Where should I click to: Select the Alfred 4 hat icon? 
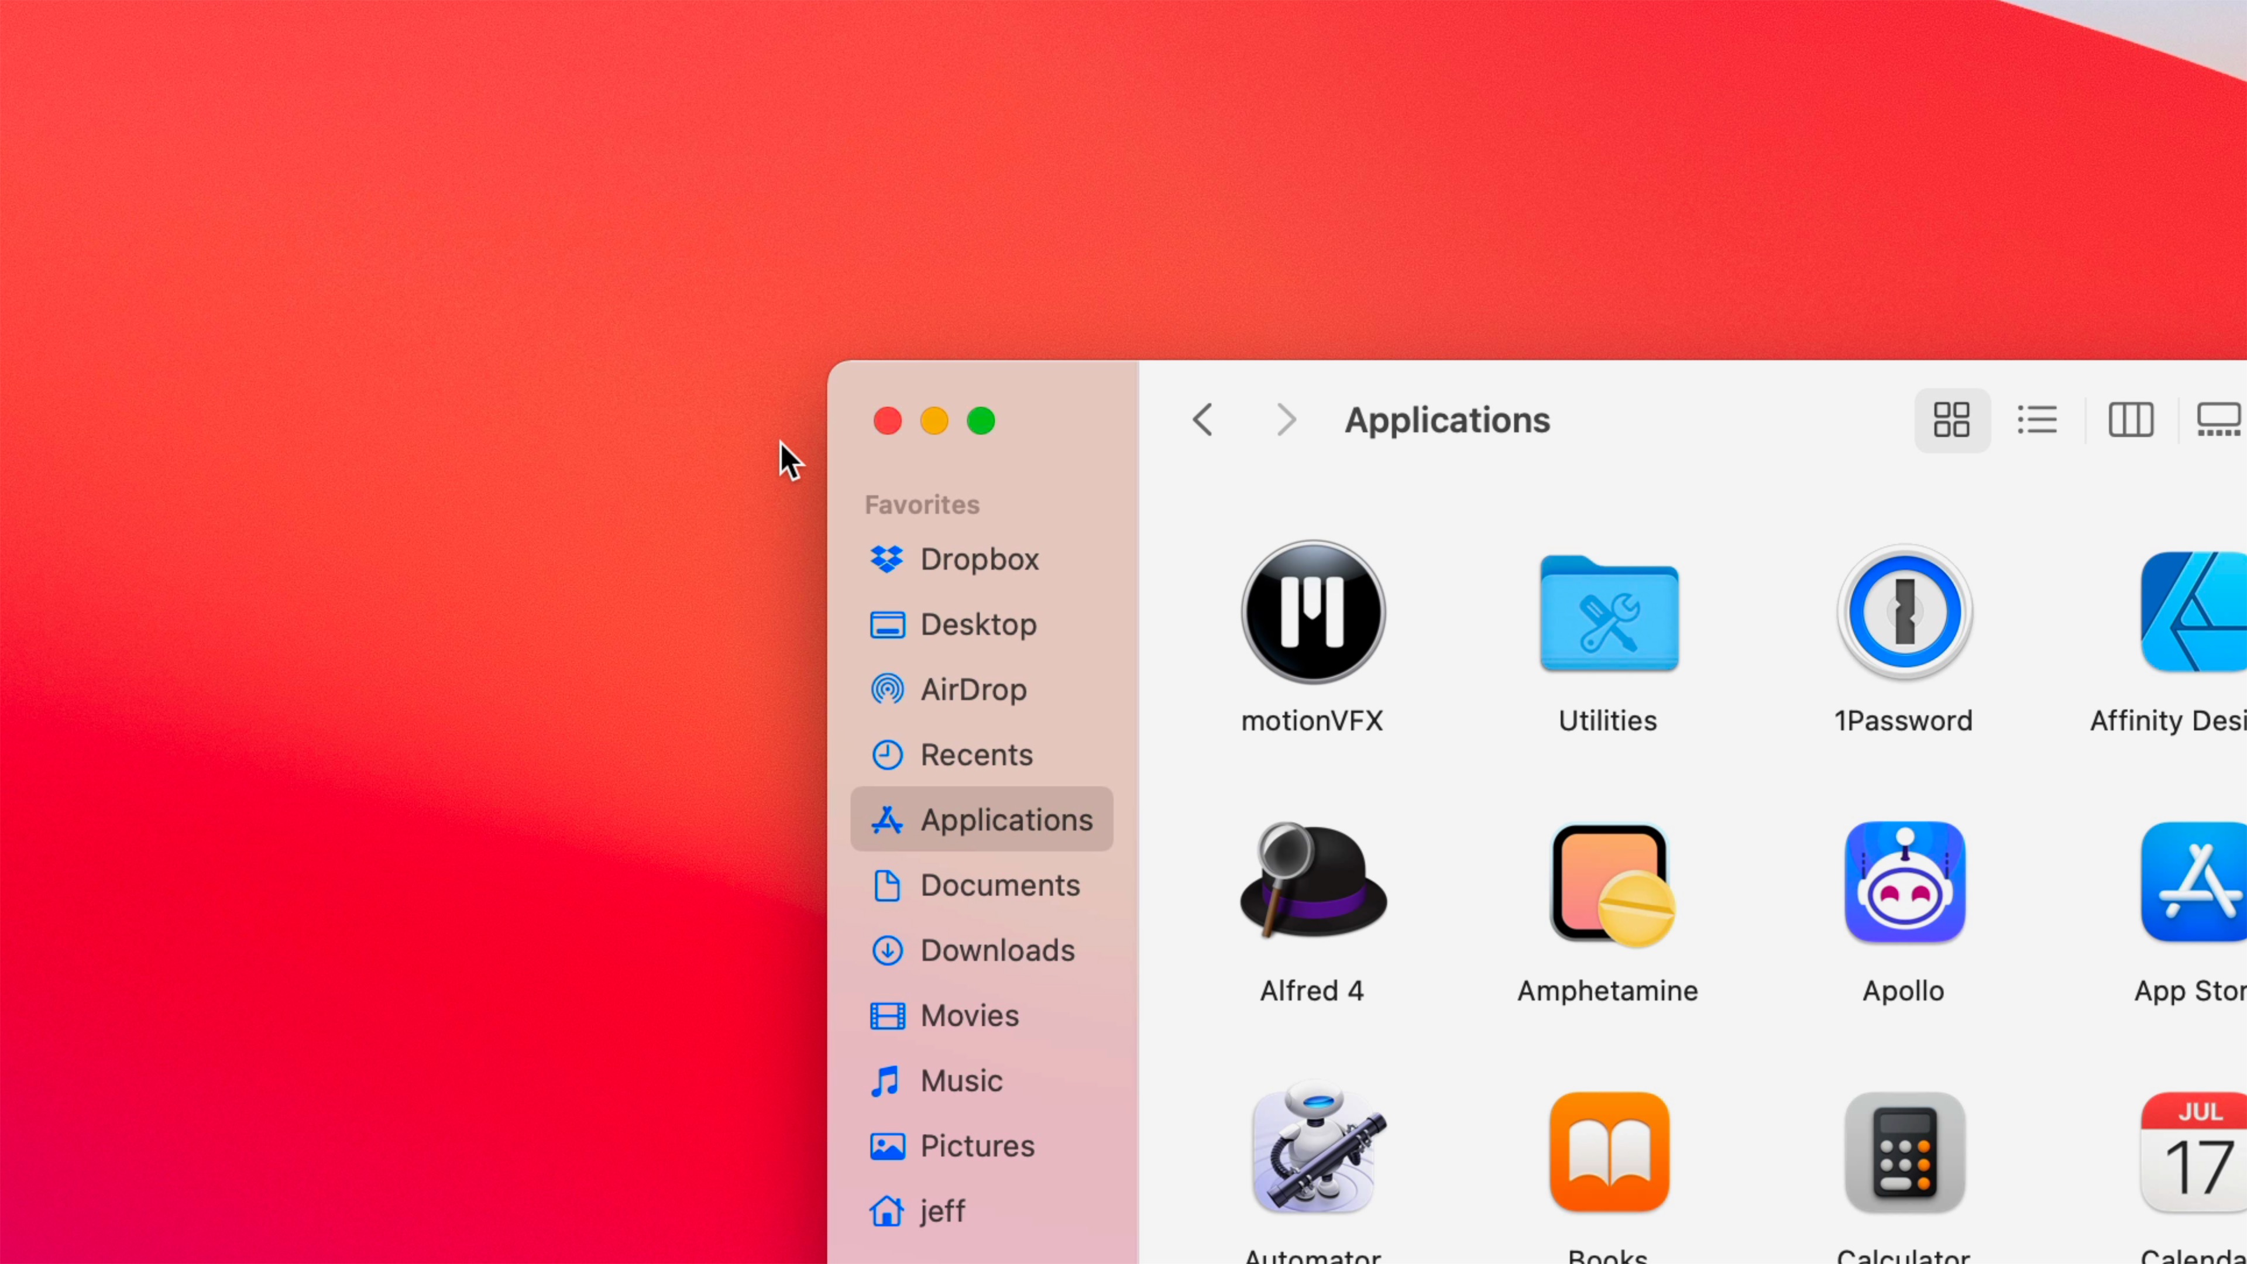(1313, 881)
